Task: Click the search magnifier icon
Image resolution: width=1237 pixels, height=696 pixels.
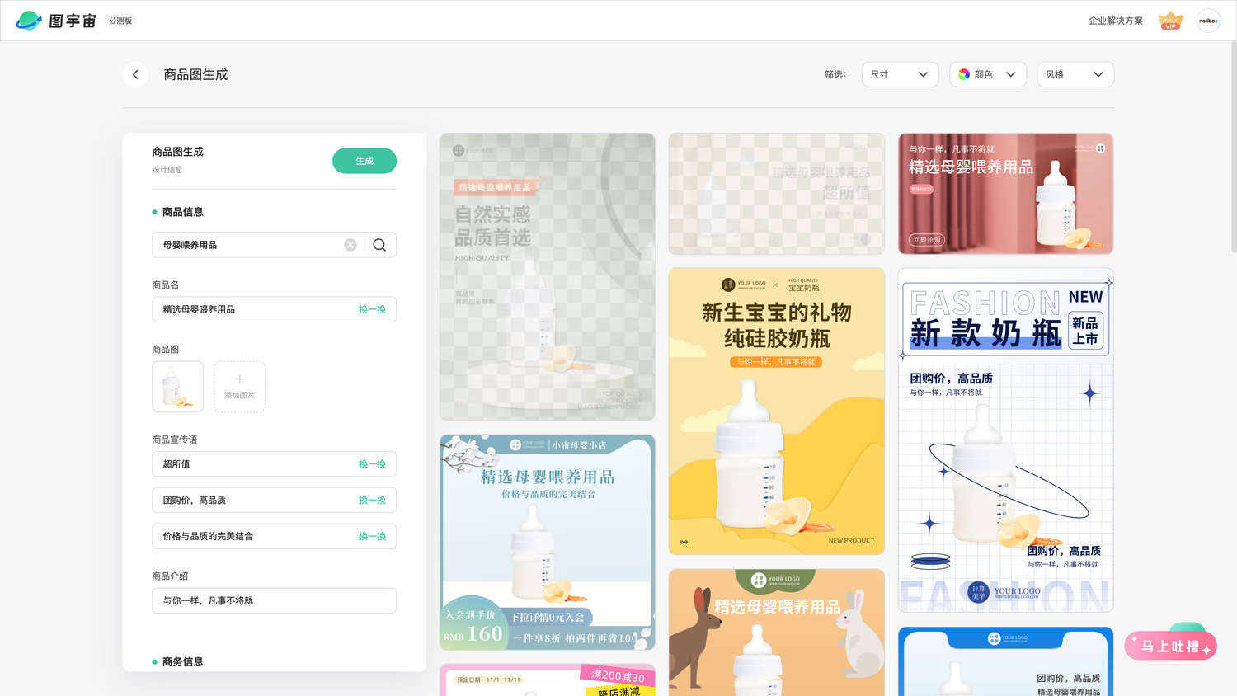Action: [379, 245]
